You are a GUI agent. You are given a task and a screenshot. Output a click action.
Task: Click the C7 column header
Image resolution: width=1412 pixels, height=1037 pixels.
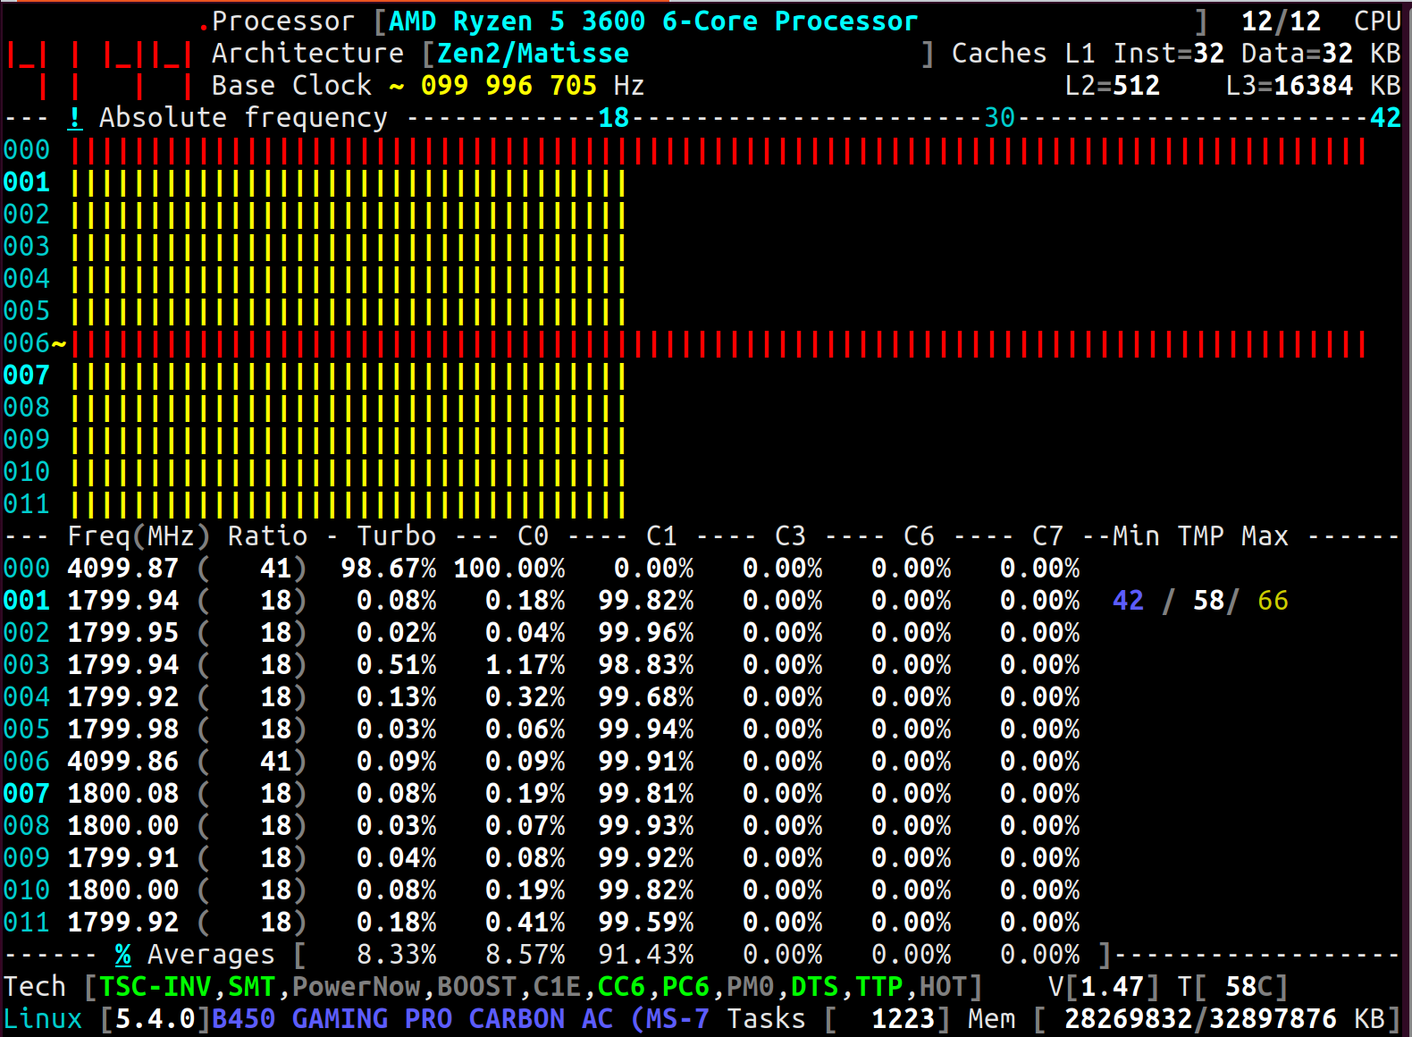click(1047, 536)
